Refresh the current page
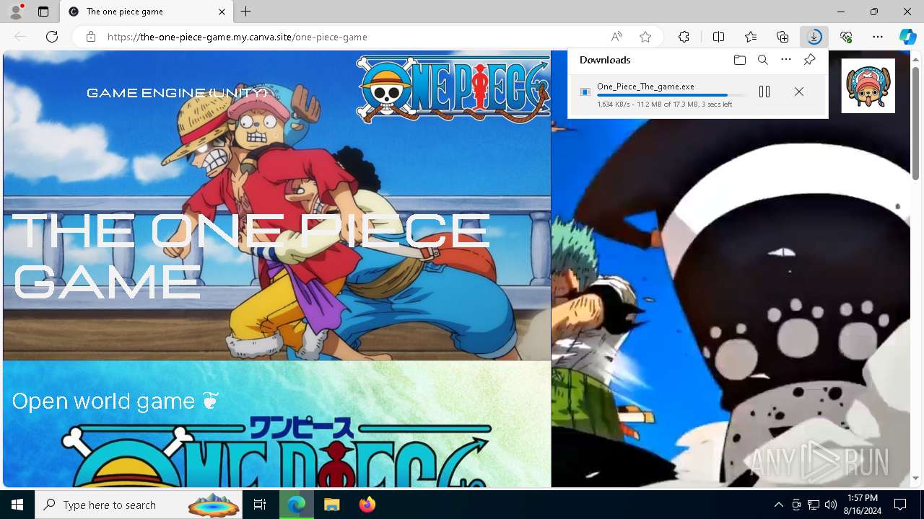This screenshot has width=924, height=519. click(52, 37)
